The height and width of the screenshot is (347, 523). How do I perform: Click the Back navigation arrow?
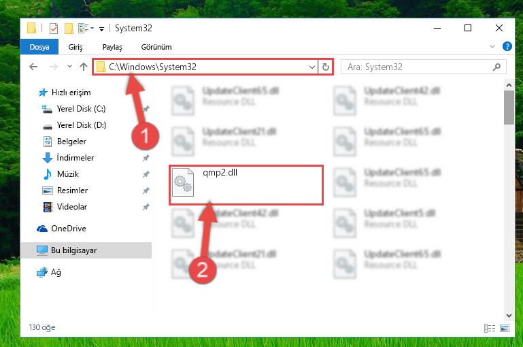(x=33, y=67)
